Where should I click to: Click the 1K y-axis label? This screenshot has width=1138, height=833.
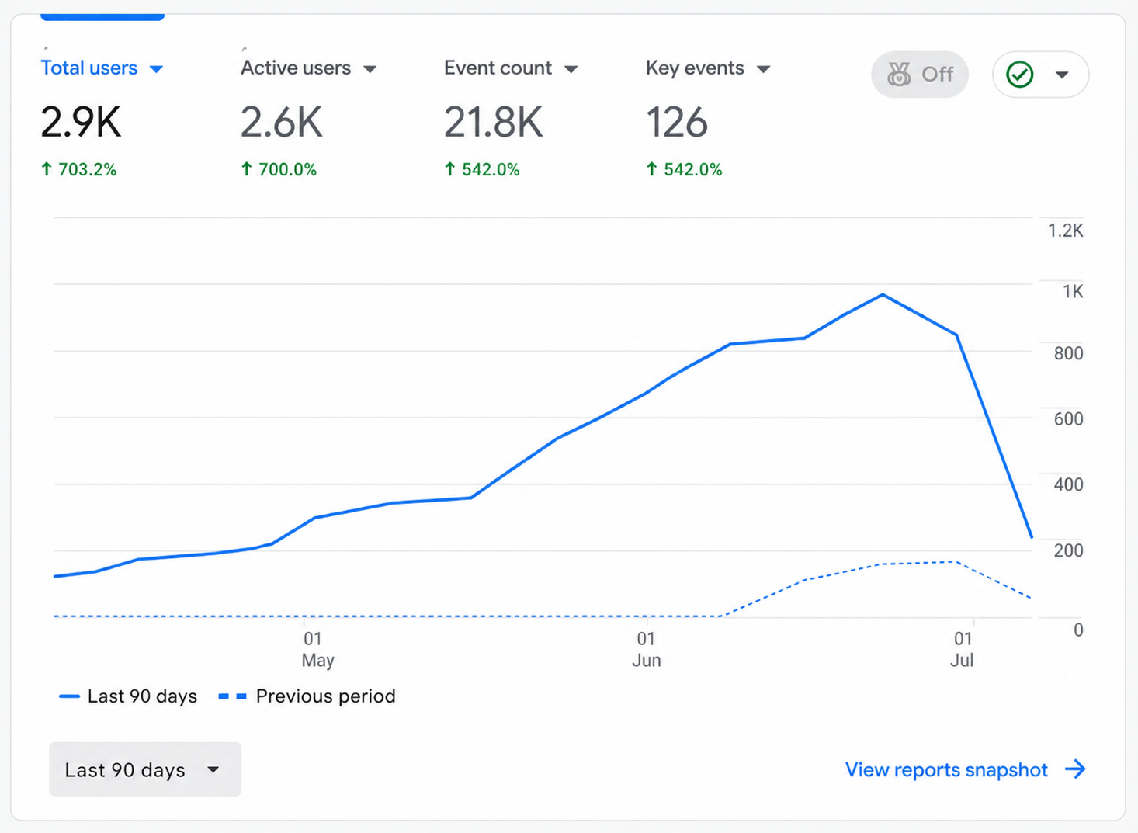[x=1073, y=292]
